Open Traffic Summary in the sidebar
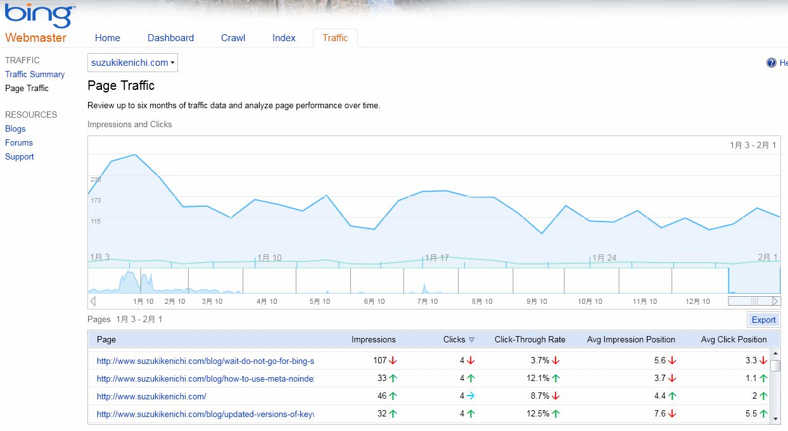The height and width of the screenshot is (431, 788). 35,74
